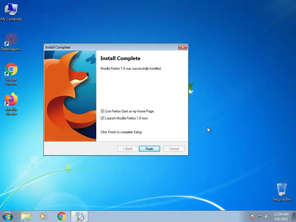296x222 pixels.
Task: Select the Mozilla Firefox desktop shortcut
Action: click(11, 104)
